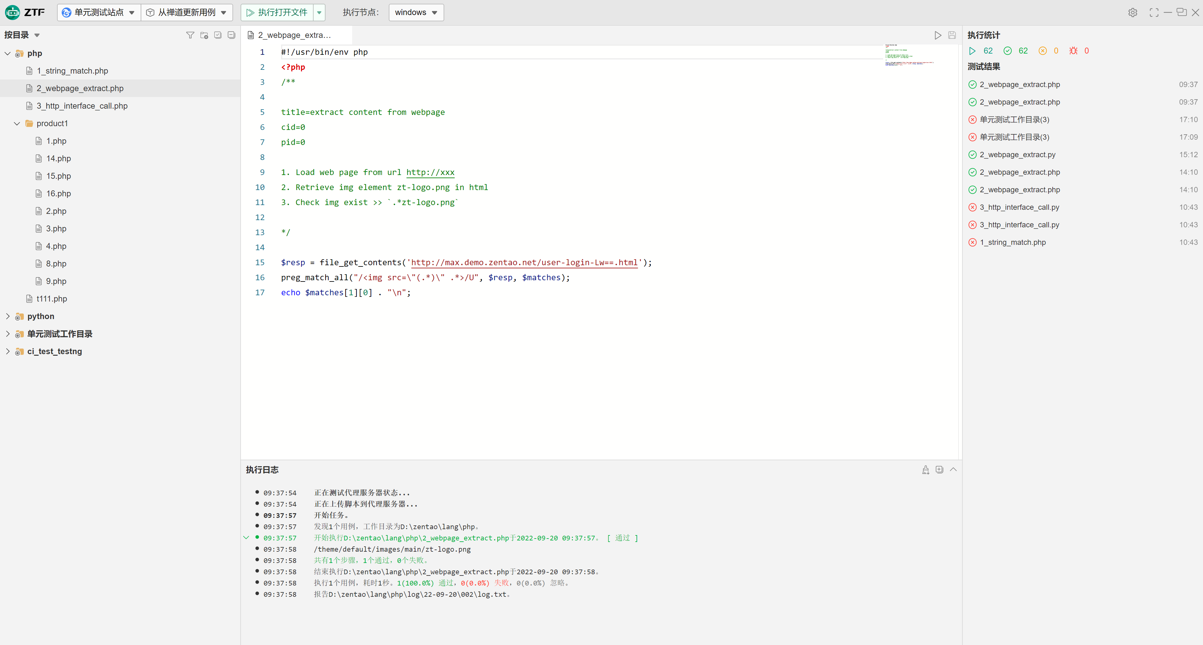Open the windows execution node dropdown

pyautogui.click(x=416, y=13)
